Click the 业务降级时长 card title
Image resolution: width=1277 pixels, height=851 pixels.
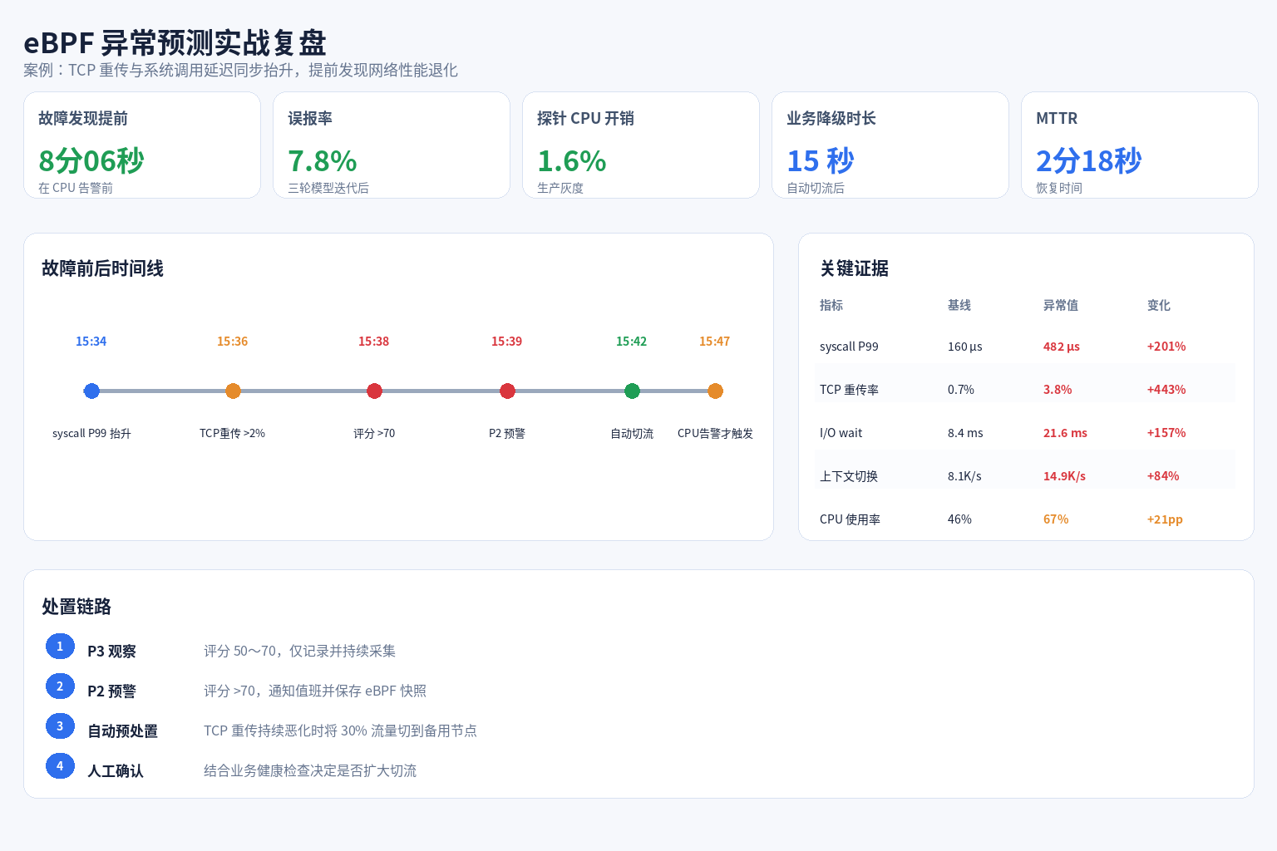click(831, 118)
